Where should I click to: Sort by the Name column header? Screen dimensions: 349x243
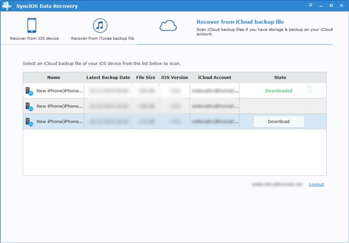pos(53,77)
